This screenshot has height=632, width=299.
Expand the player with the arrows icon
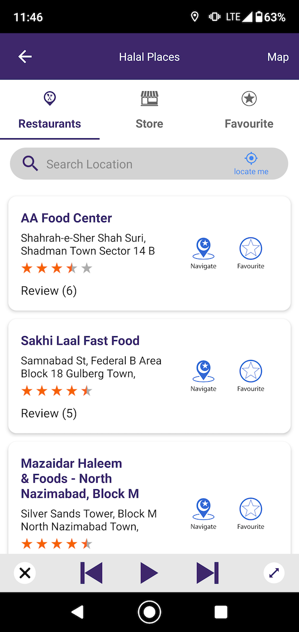(274, 573)
